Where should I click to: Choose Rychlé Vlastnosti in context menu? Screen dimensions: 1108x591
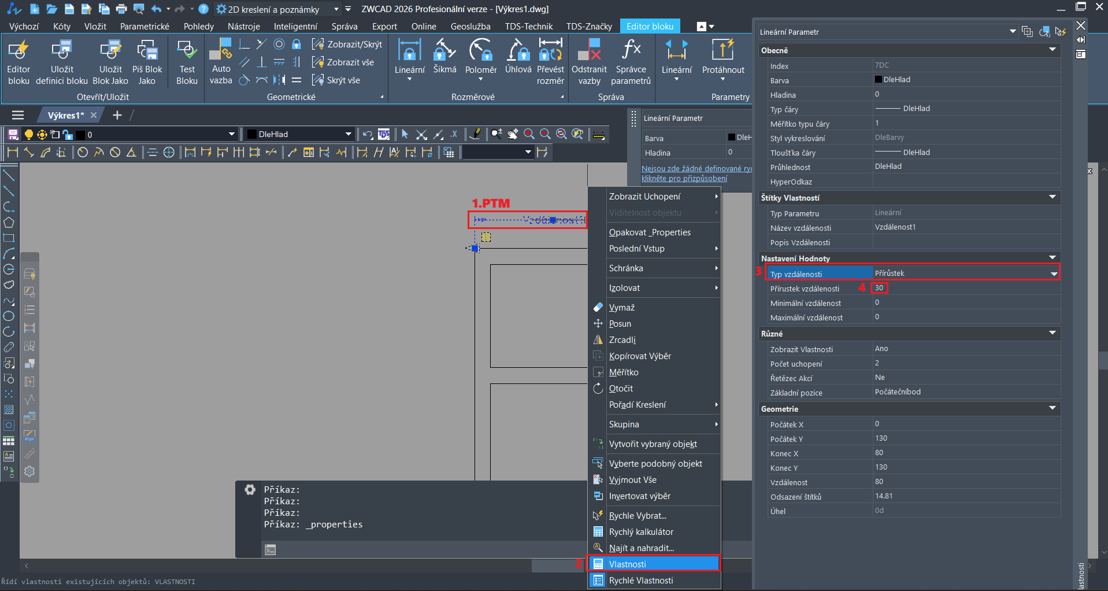pos(654,580)
